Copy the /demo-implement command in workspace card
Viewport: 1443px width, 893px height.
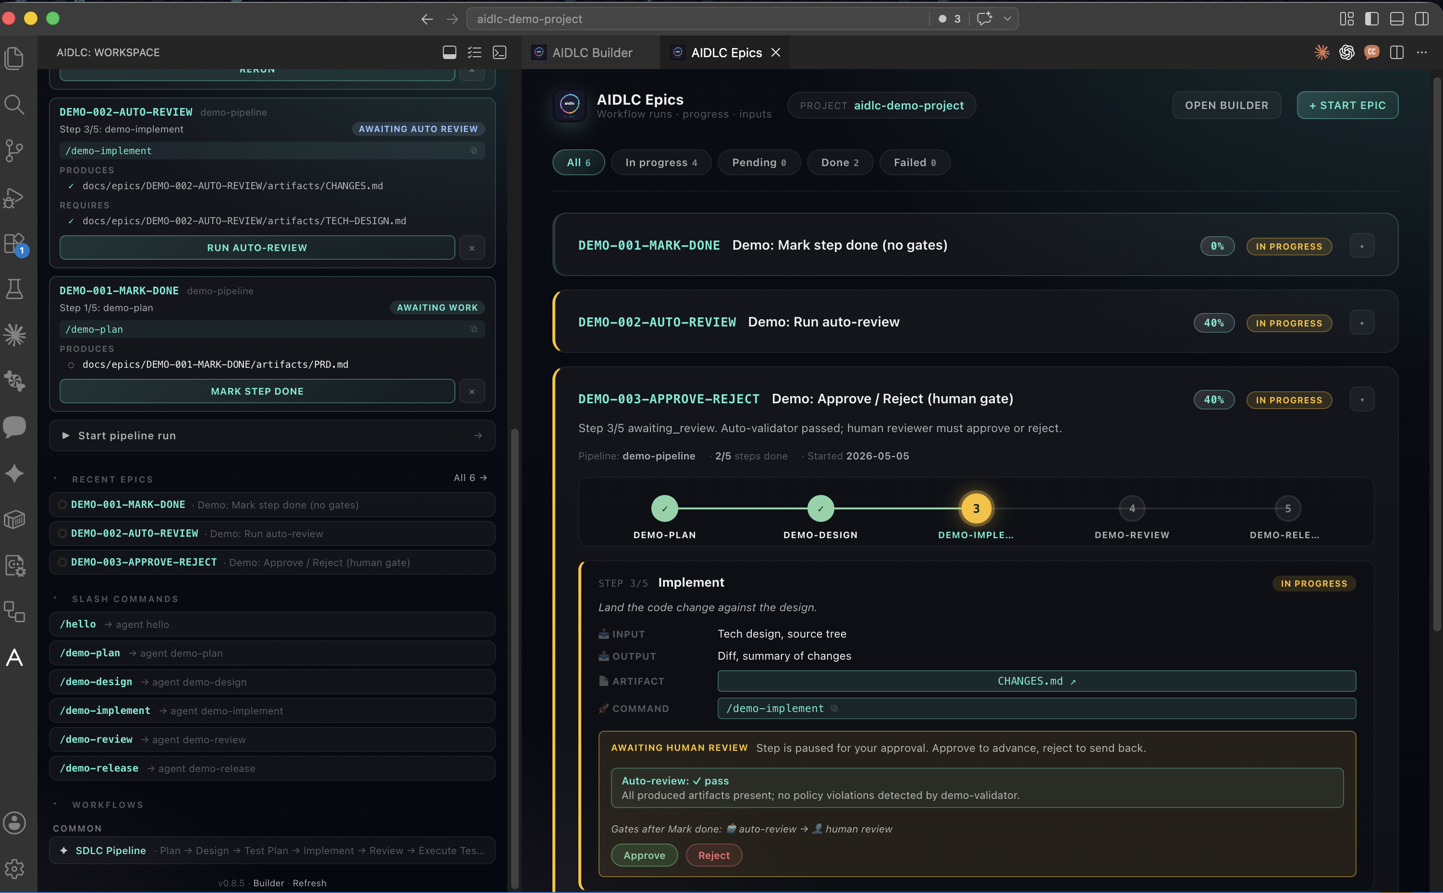pyautogui.click(x=473, y=151)
